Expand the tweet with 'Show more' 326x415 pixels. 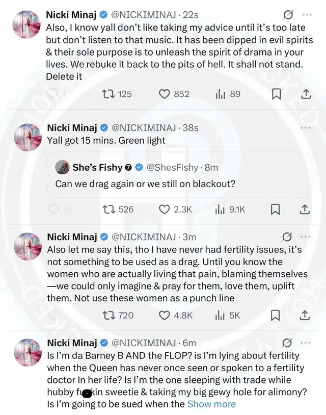[x=211, y=404]
